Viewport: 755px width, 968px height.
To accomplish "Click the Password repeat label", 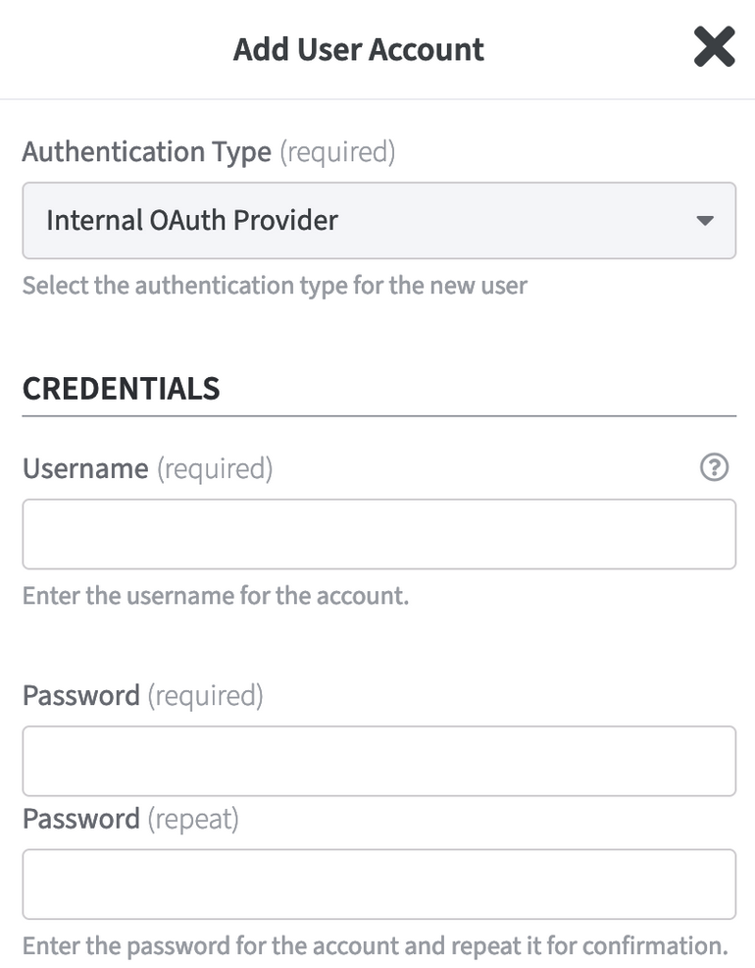I will point(81,819).
